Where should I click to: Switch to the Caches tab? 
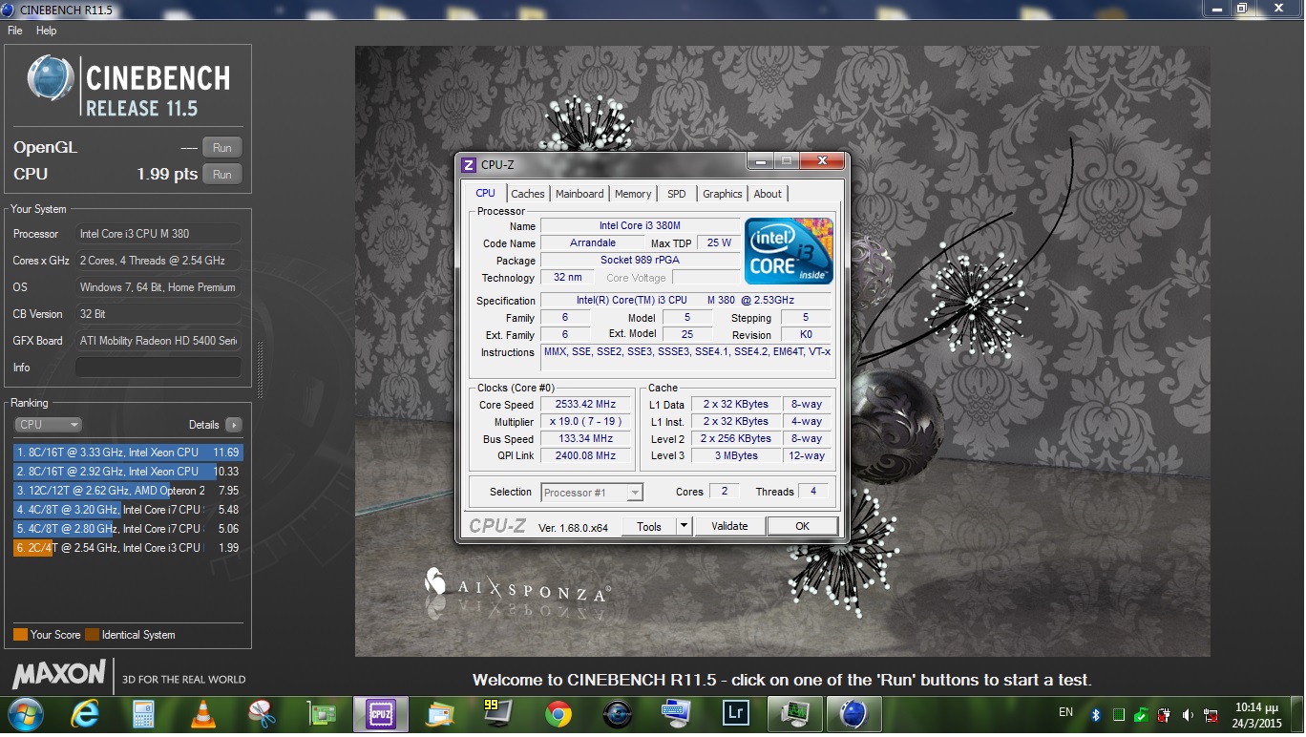coord(528,194)
